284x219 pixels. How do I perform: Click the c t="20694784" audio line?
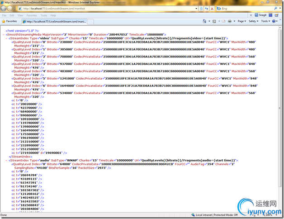click(x=27, y=175)
